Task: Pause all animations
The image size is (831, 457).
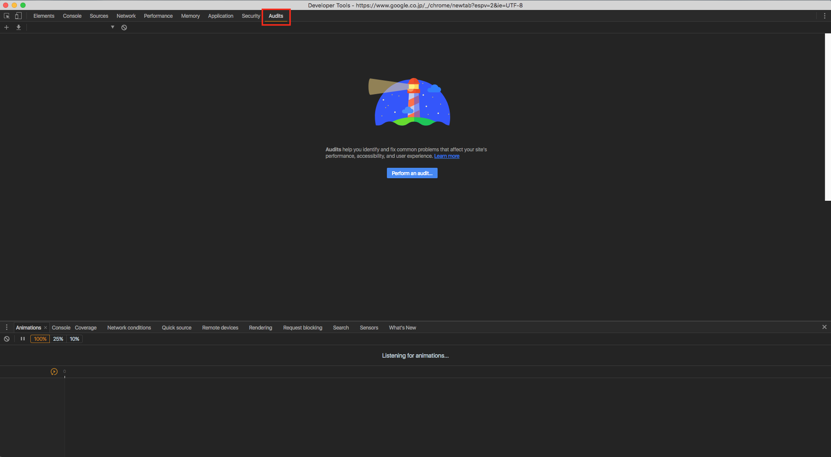Action: tap(23, 339)
